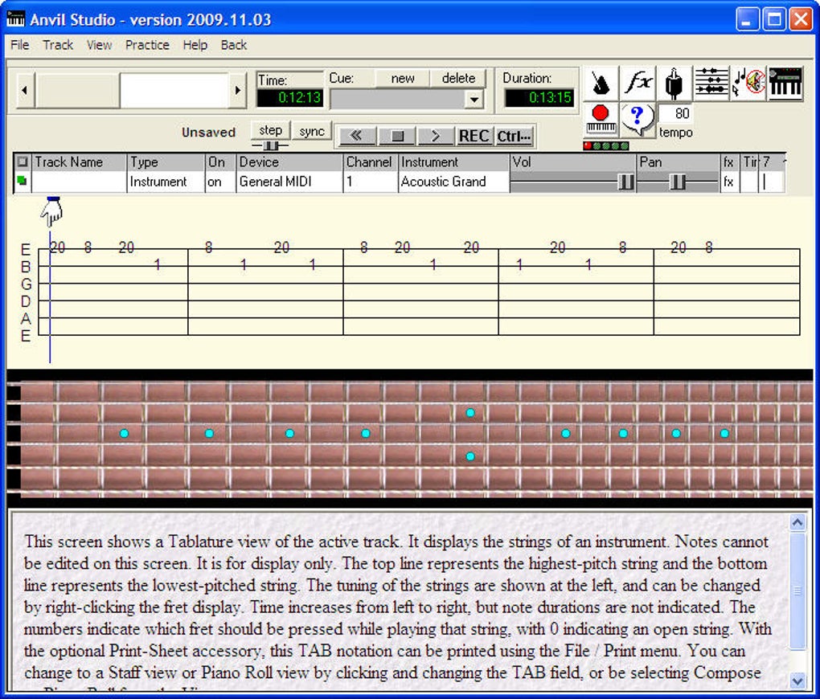The image size is (820, 699).
Task: Change the Channel value 1
Action: point(371,182)
